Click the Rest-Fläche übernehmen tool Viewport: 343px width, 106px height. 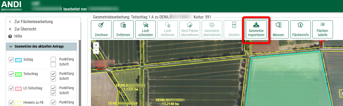190,29
